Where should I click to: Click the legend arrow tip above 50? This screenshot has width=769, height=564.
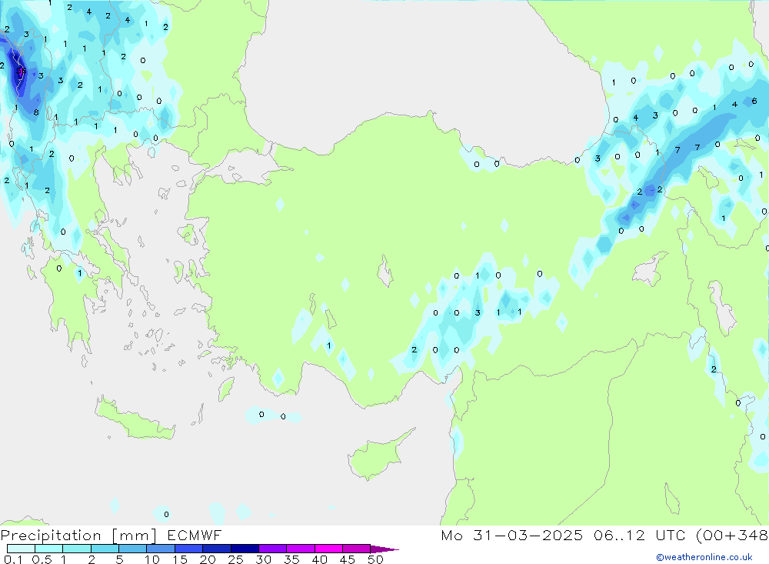385,549
